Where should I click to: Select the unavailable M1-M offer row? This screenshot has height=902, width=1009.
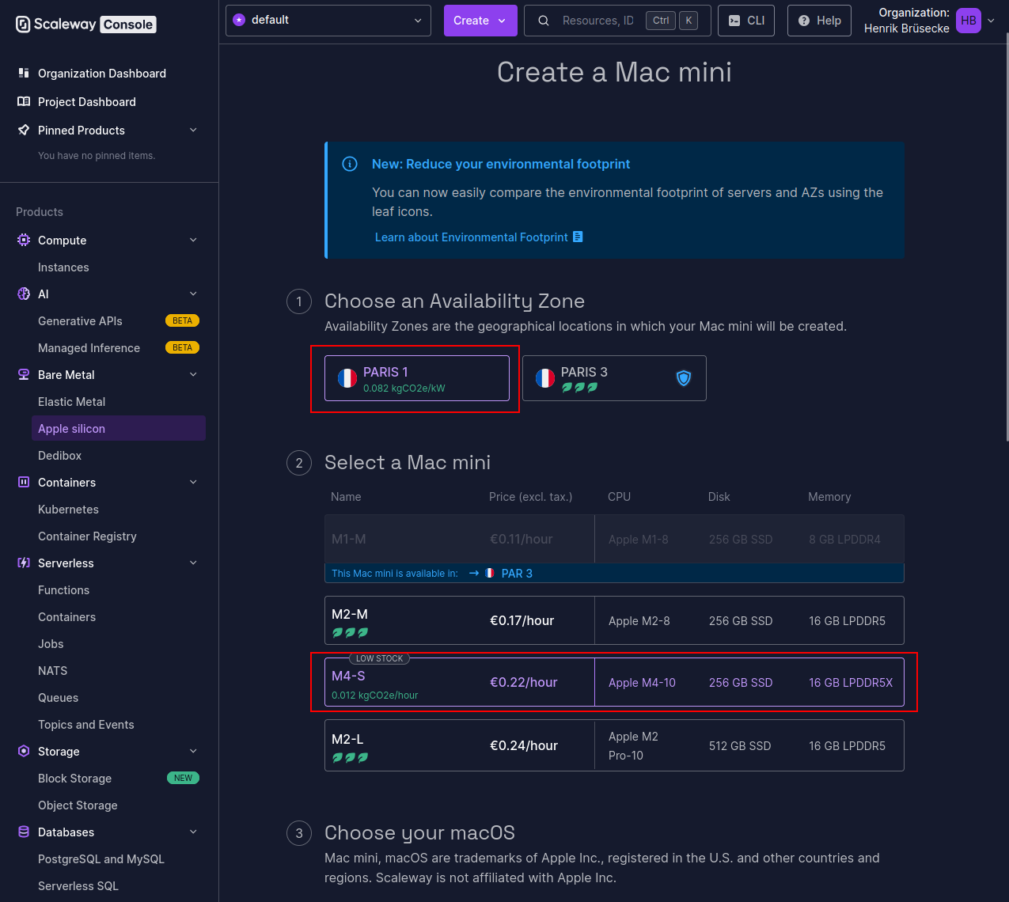click(x=614, y=539)
